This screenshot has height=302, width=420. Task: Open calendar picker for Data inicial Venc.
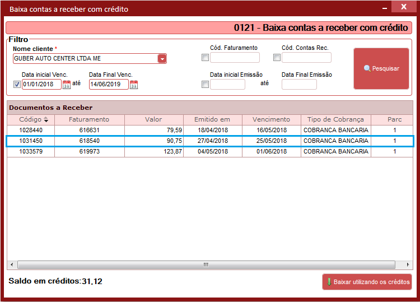[x=67, y=85]
